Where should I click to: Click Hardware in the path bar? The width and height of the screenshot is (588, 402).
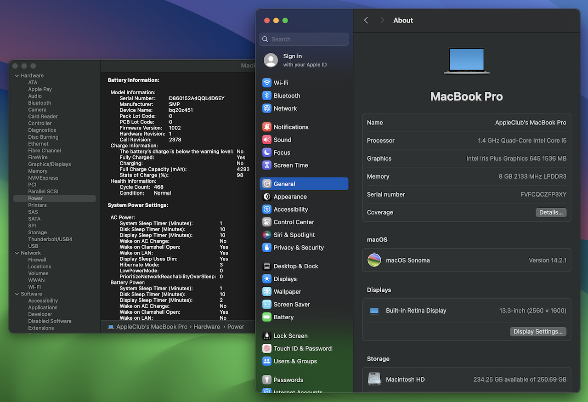pos(207,327)
